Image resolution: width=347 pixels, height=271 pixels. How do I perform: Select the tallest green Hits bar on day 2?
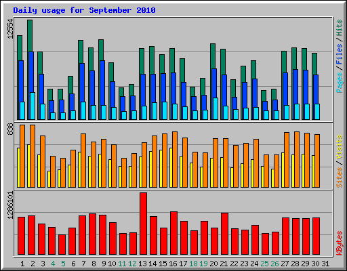coord(30,36)
